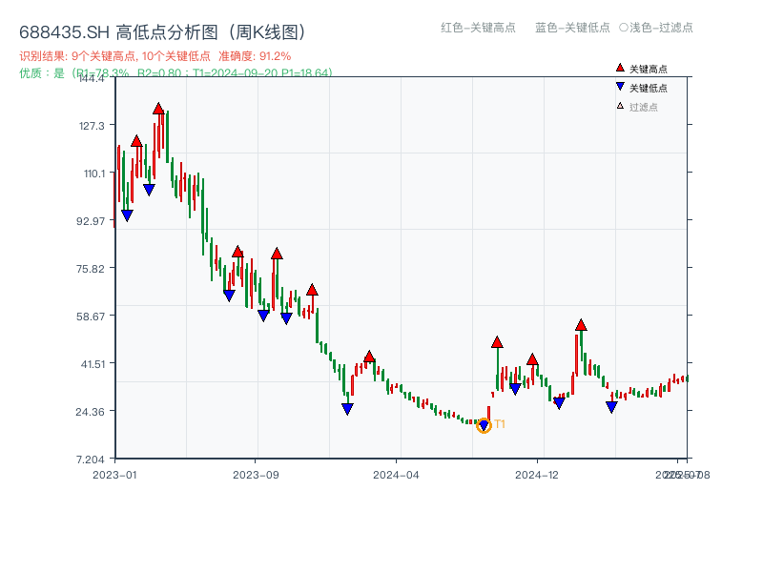The width and height of the screenshot is (763, 572).
Task: Select the blue low-point marker below 24.36 level
Action: pyautogui.click(x=348, y=408)
